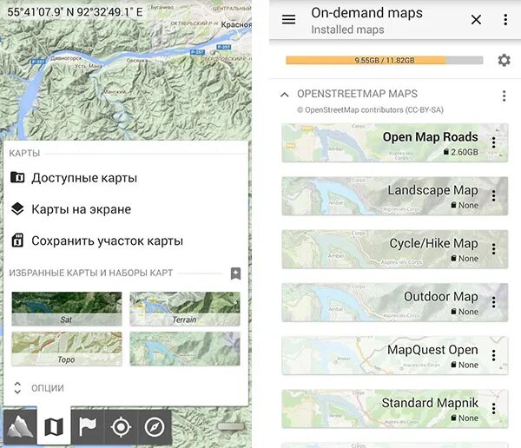
Task: Select the Cycle/Hike Map card
Action: (395, 249)
